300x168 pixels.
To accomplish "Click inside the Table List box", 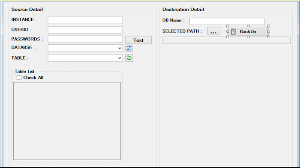I will point(67,121).
